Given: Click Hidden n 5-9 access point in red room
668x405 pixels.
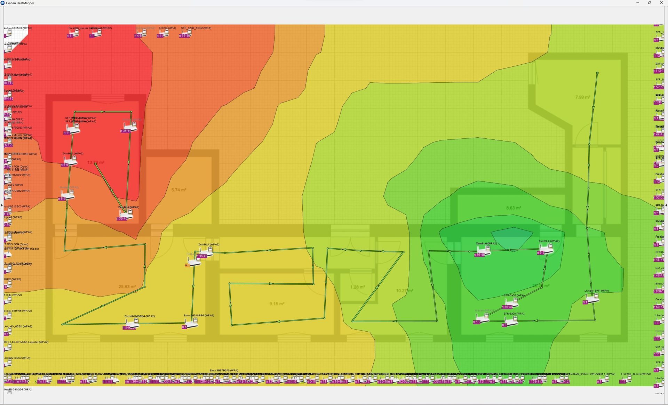Looking at the screenshot, I should tap(67, 196).
